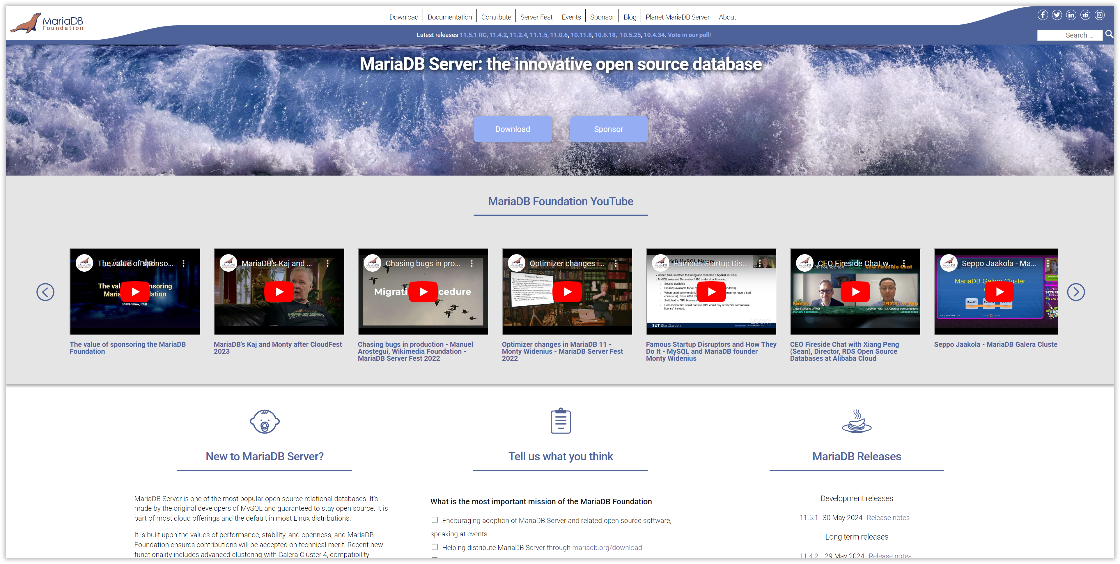Image resolution: width=1120 pixels, height=564 pixels.
Task: Open the Blog menu item
Action: tap(630, 17)
